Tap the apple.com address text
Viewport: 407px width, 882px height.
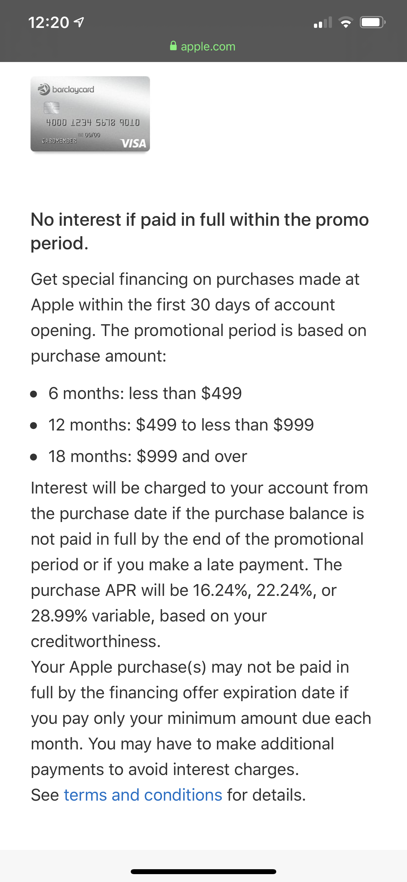point(208,46)
